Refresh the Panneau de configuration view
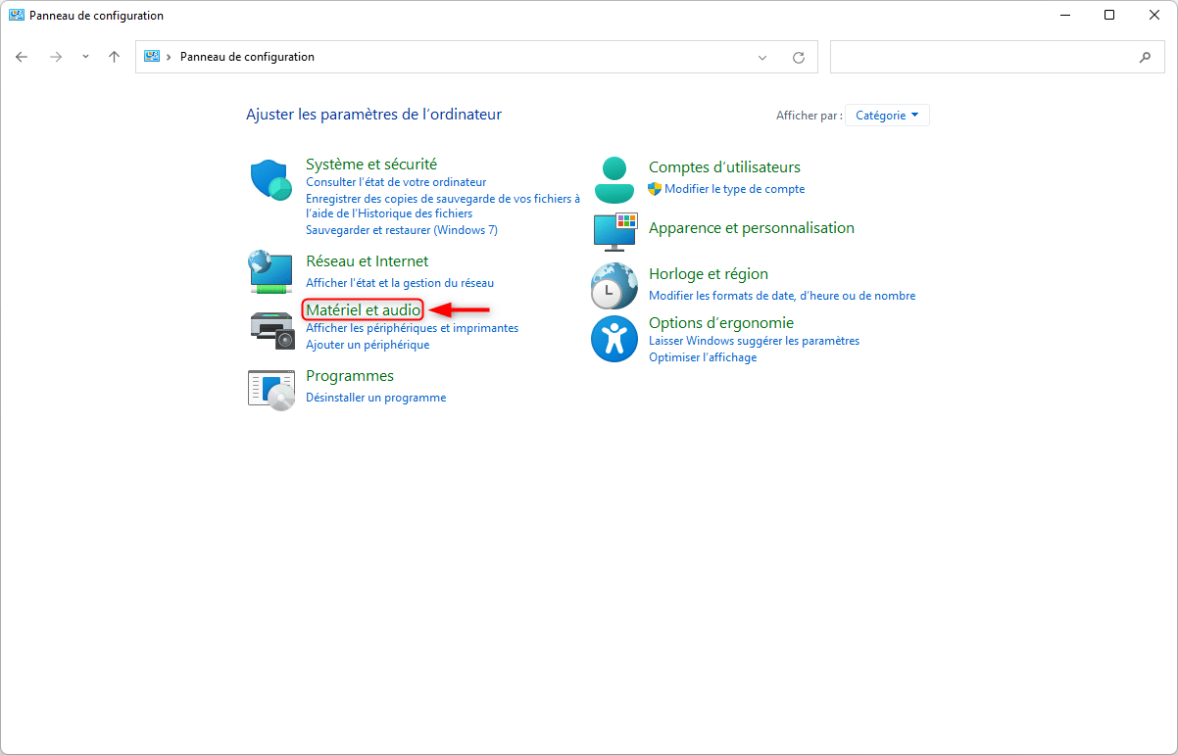Image resolution: width=1178 pixels, height=755 pixels. pyautogui.click(x=799, y=58)
